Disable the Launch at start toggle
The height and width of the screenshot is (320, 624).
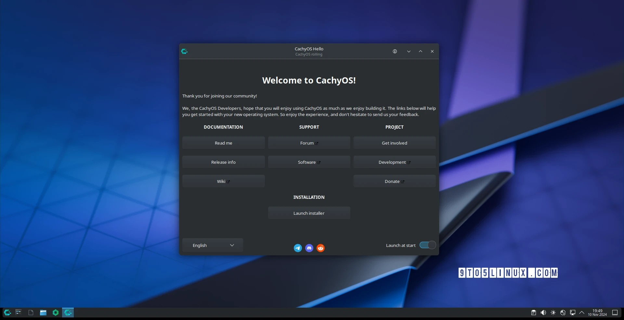pos(427,245)
